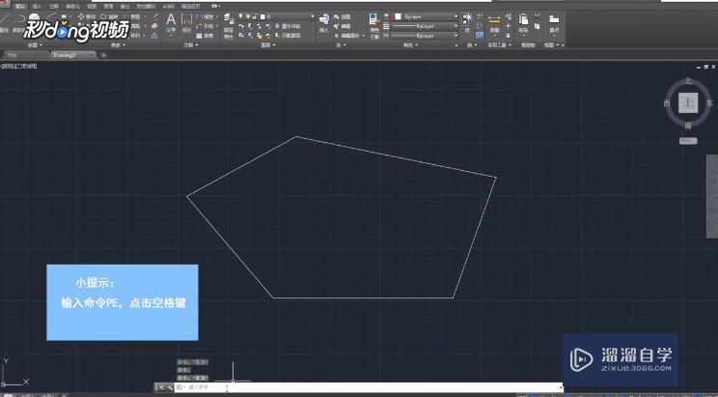Click North (北) on the ViewCube compass
This screenshot has height=397, width=718.
(x=688, y=81)
